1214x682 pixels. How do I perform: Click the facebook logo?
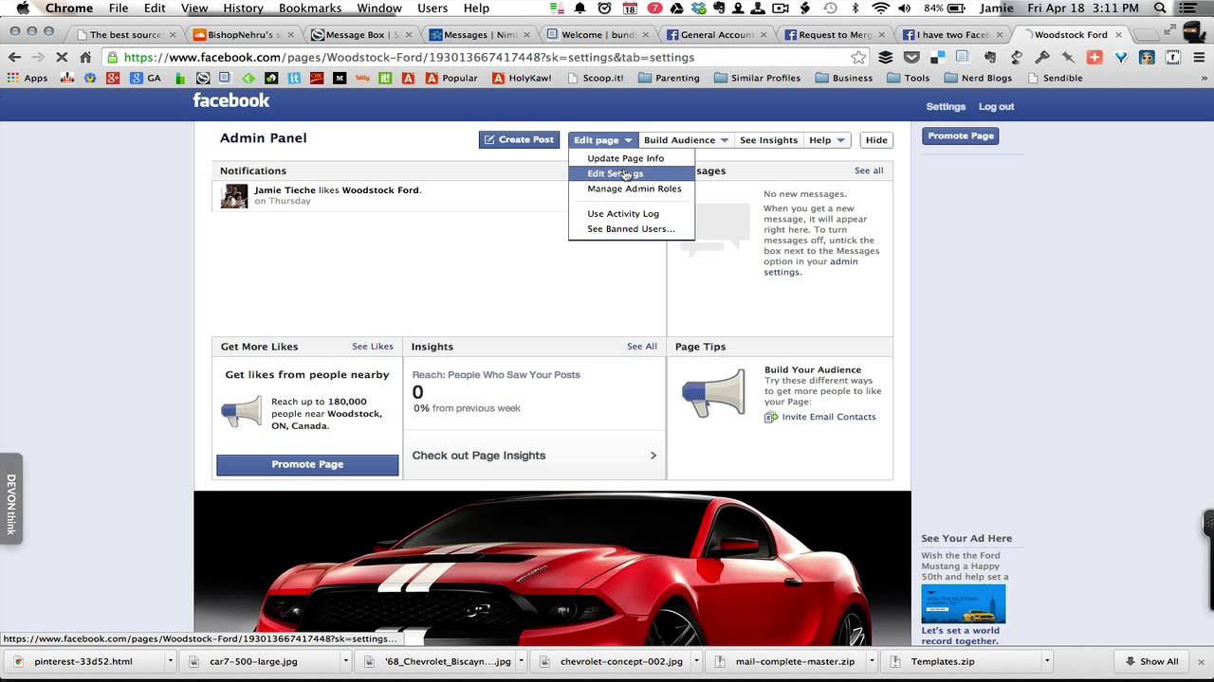click(x=231, y=100)
